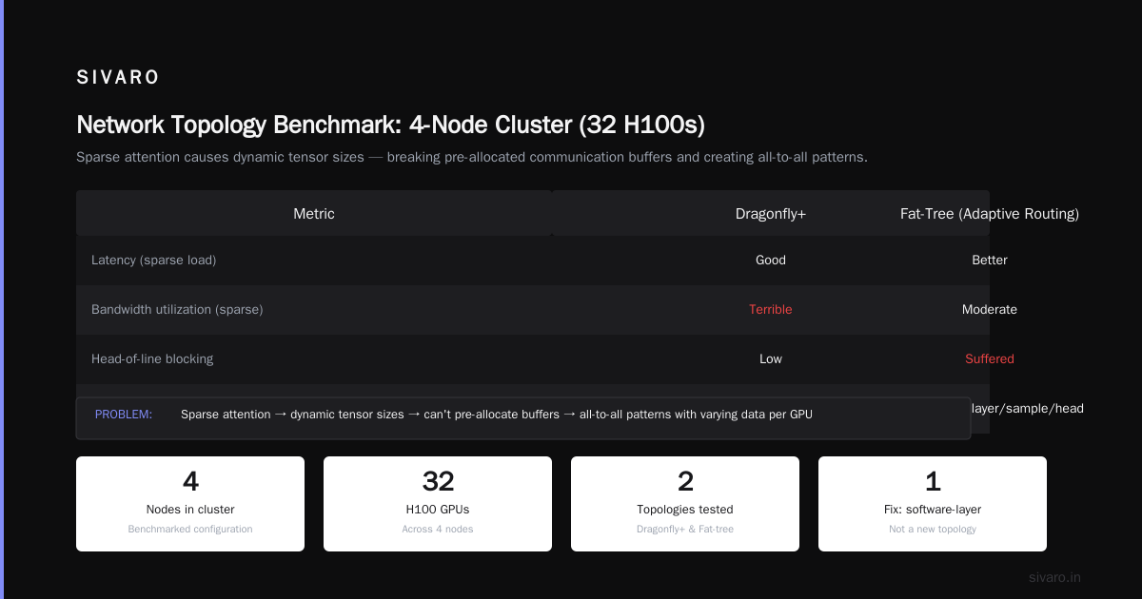This screenshot has width=1142, height=599.
Task: Click the layer/sample/head text
Action: point(1027,408)
